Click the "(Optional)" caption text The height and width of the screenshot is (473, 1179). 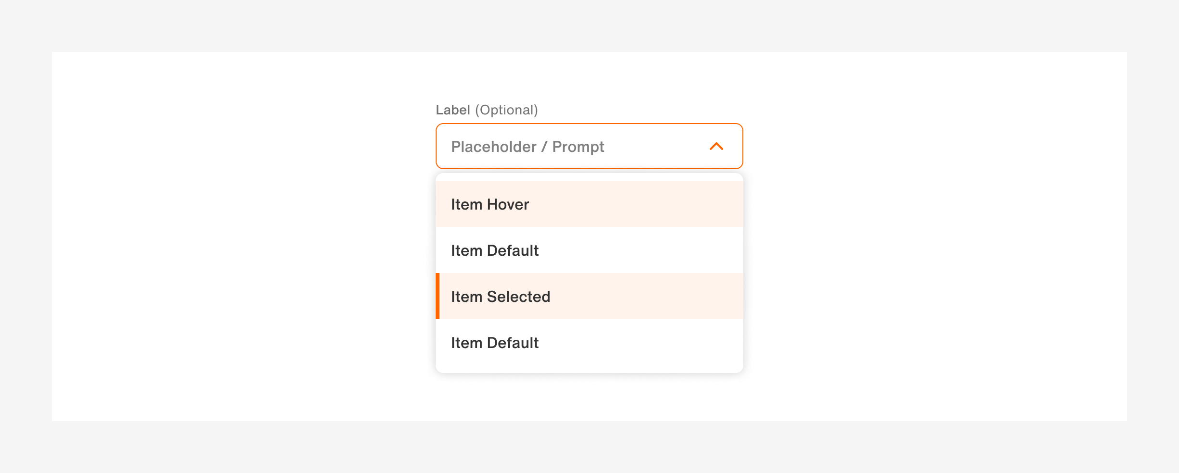506,110
